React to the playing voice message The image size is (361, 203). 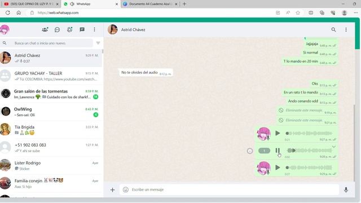[250, 151]
